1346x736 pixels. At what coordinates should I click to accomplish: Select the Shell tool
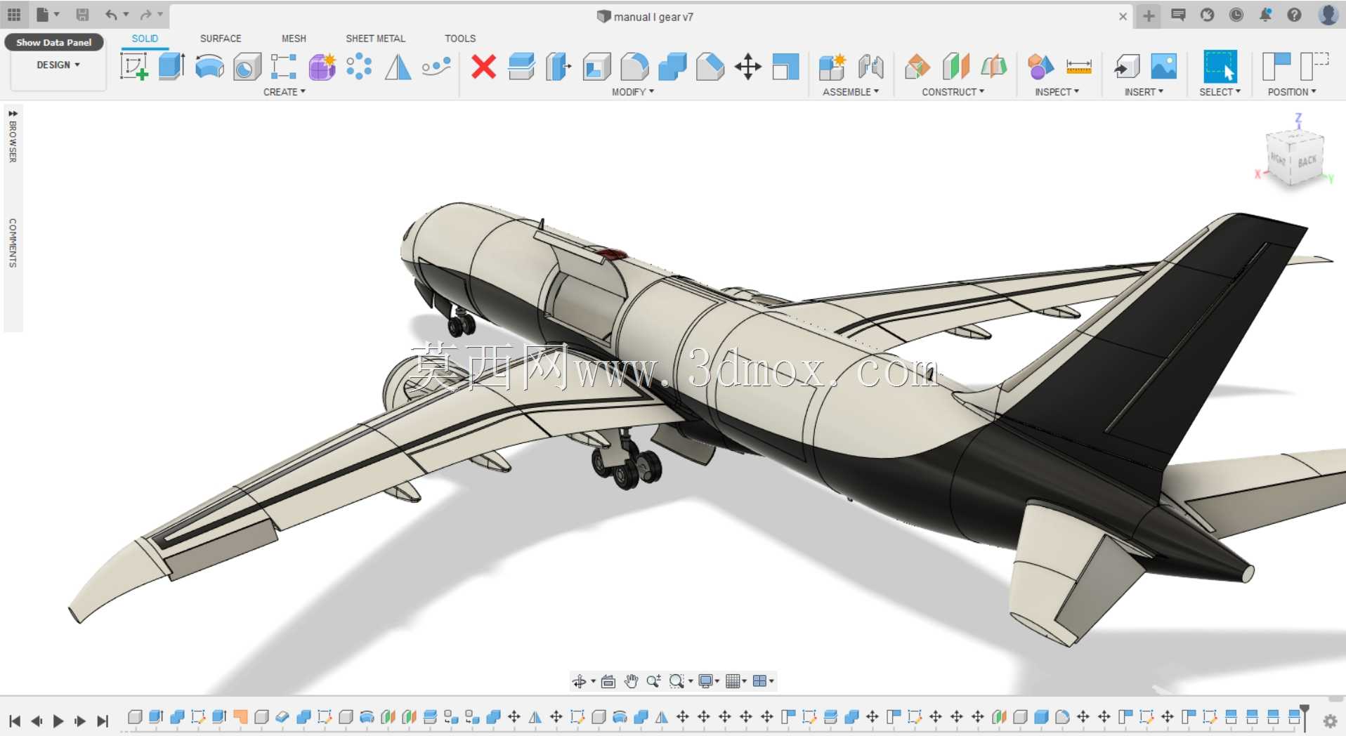coord(596,67)
